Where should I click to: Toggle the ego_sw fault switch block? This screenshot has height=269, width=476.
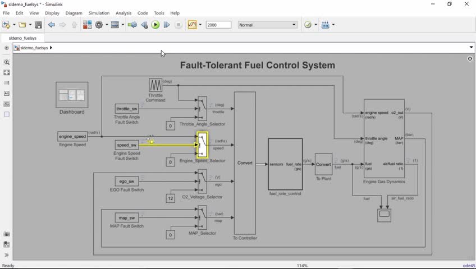[127, 182]
